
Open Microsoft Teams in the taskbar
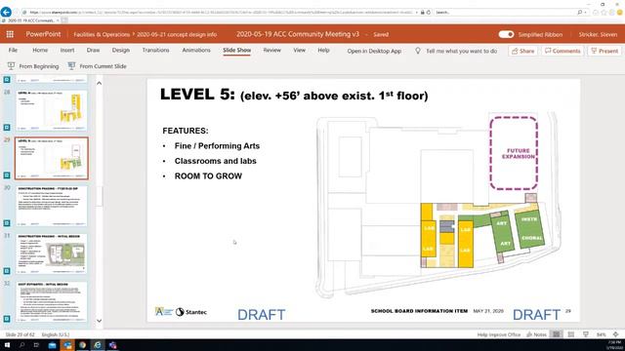tap(113, 345)
